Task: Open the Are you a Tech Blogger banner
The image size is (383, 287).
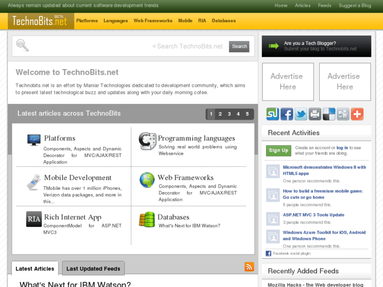Action: coord(317,46)
